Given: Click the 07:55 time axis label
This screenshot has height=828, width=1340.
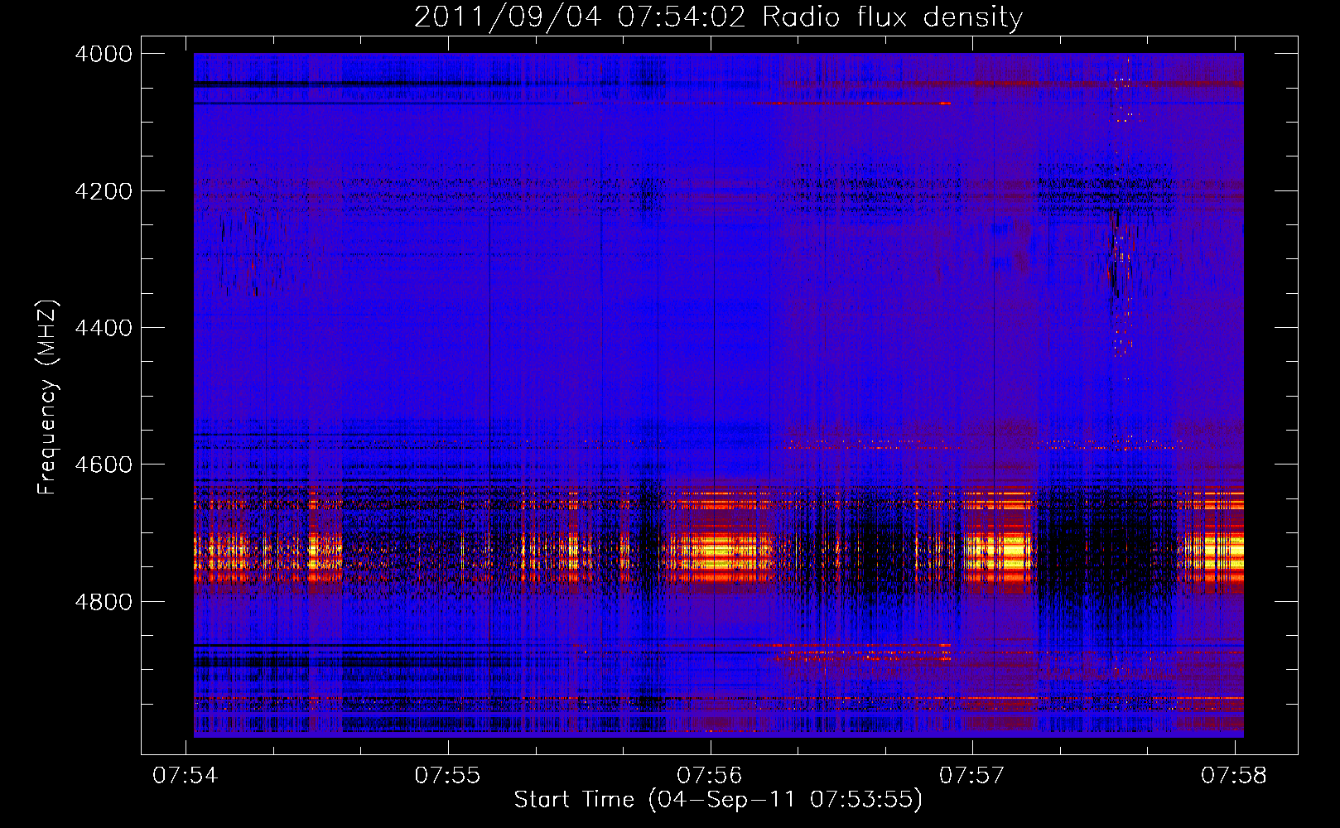Looking at the screenshot, I should point(447,776).
